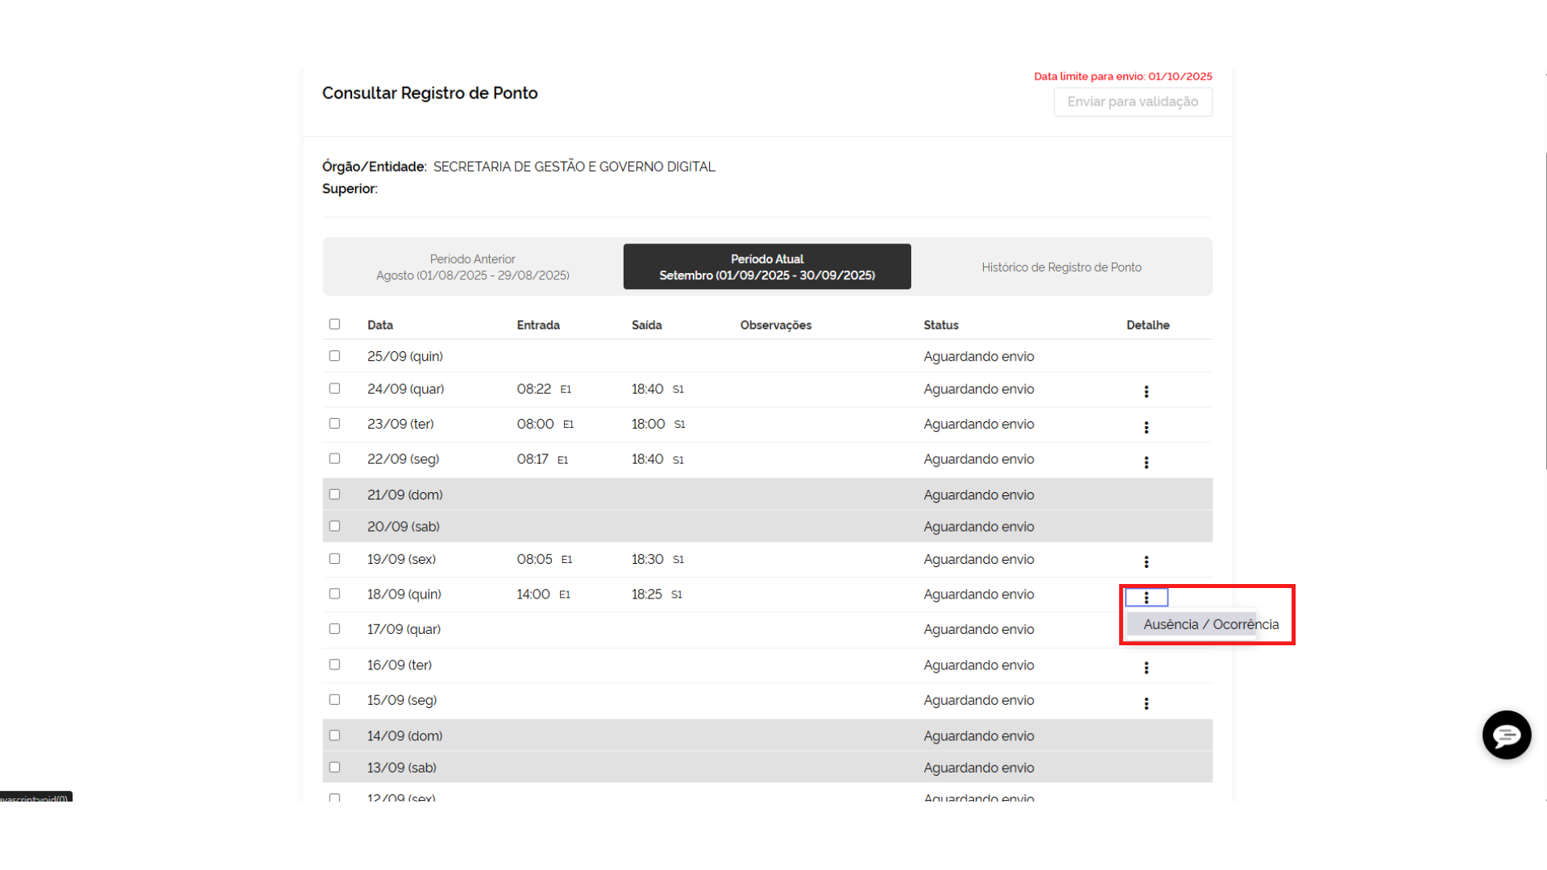Click three-dot icon on 18/09 row
The height and width of the screenshot is (870, 1547).
(x=1146, y=597)
